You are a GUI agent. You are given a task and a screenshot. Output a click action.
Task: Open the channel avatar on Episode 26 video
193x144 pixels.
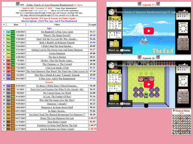[x=112, y=65]
